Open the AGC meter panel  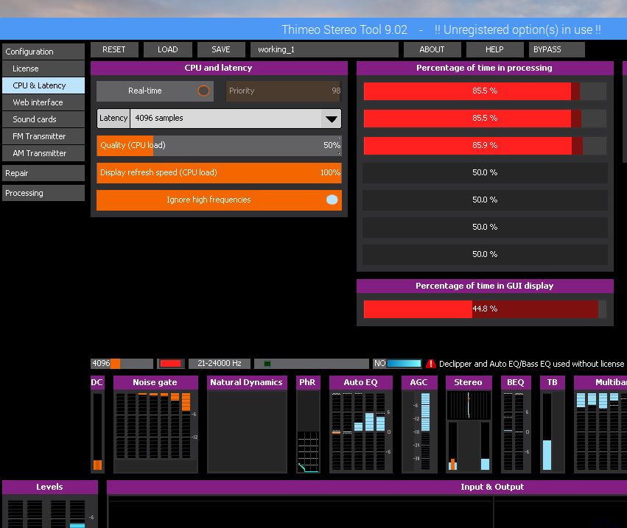(419, 424)
